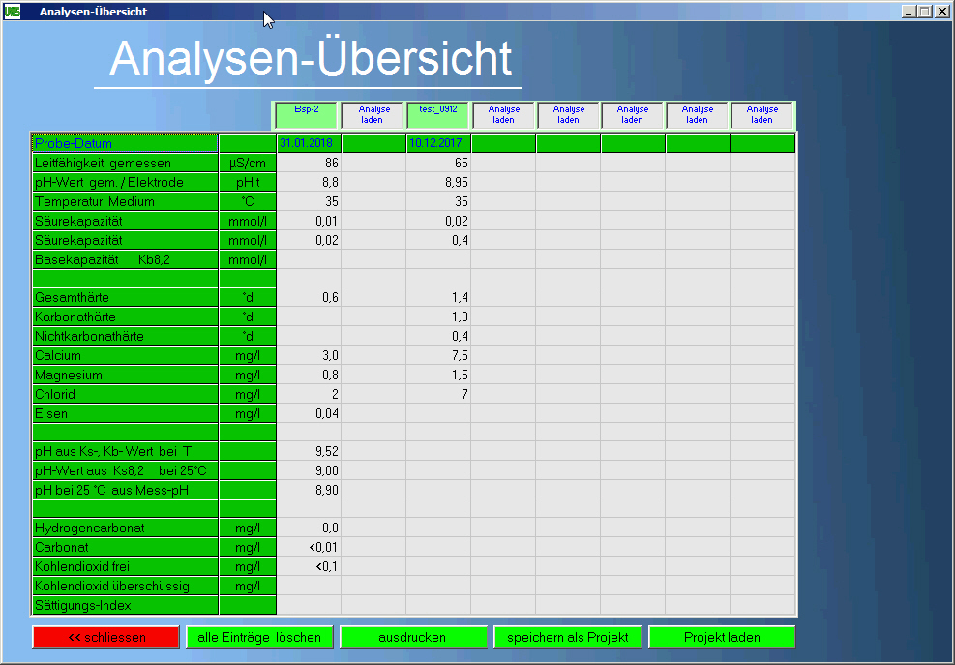Select the Leitfähigkeit value 86 cell
This screenshot has width=955, height=665.
click(308, 164)
